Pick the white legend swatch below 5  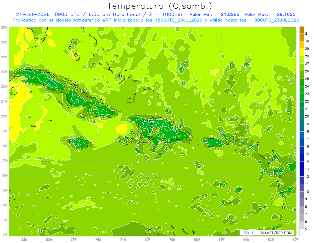pos(302,233)
